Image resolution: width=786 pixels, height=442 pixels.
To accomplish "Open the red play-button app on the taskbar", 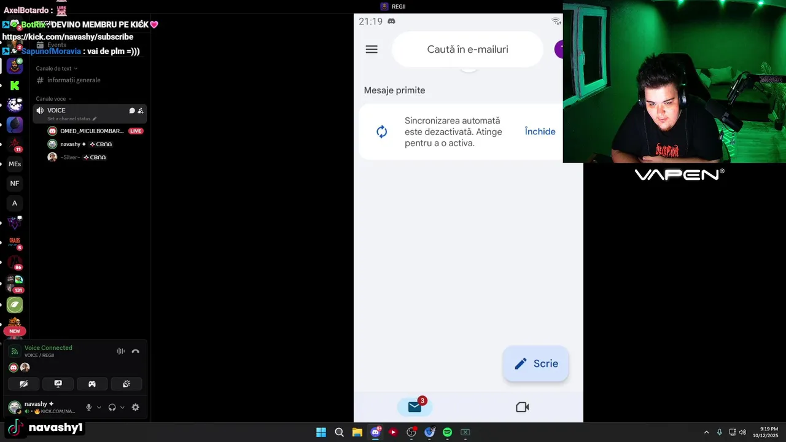I will click(394, 432).
